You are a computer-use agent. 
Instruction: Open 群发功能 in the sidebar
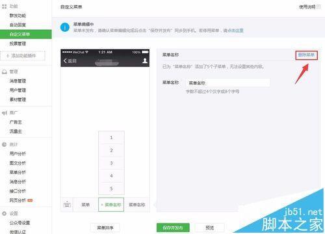[x=18, y=16]
